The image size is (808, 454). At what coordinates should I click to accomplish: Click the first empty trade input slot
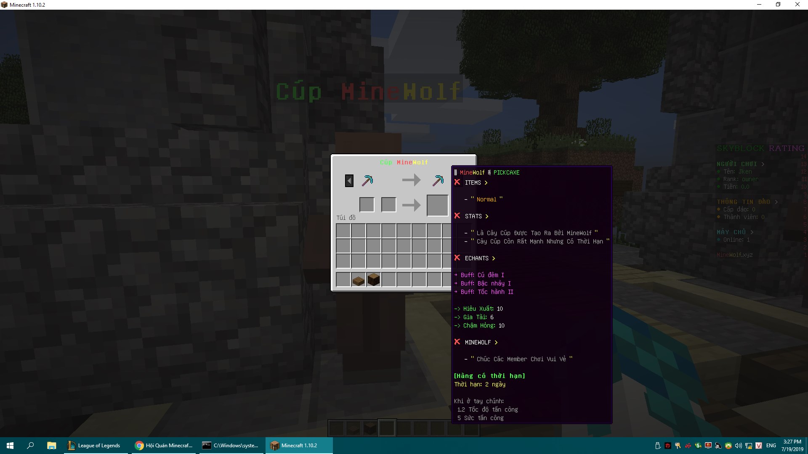point(367,205)
